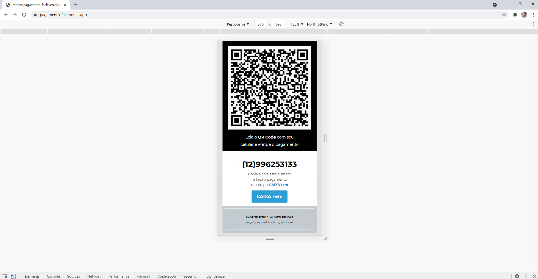This screenshot has height=279, width=538.
Task: Click the right-side viewport resize handle
Action: pyautogui.click(x=325, y=138)
